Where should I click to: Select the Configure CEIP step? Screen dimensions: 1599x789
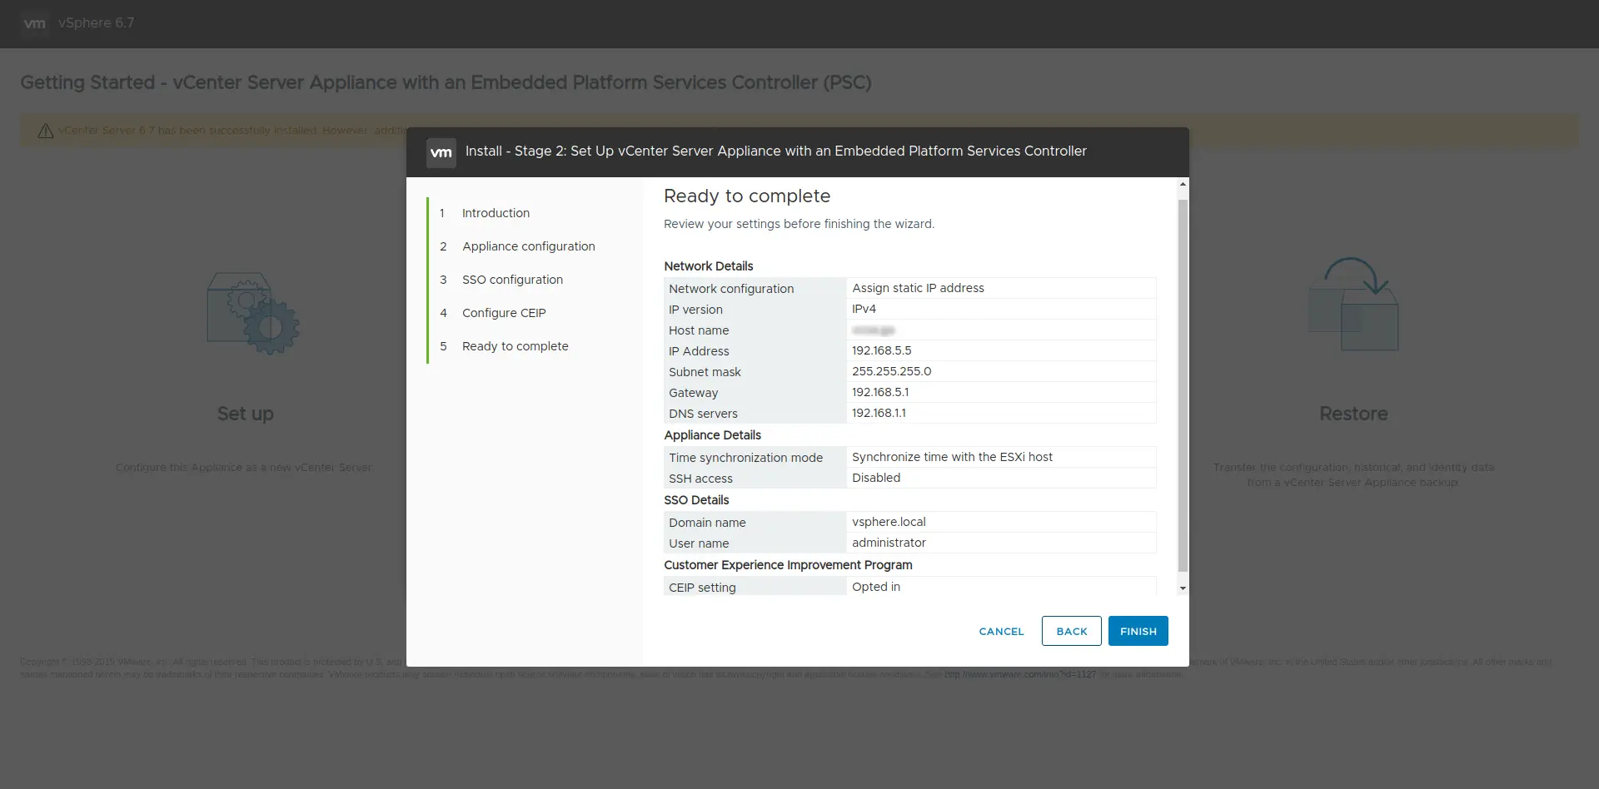[504, 313]
